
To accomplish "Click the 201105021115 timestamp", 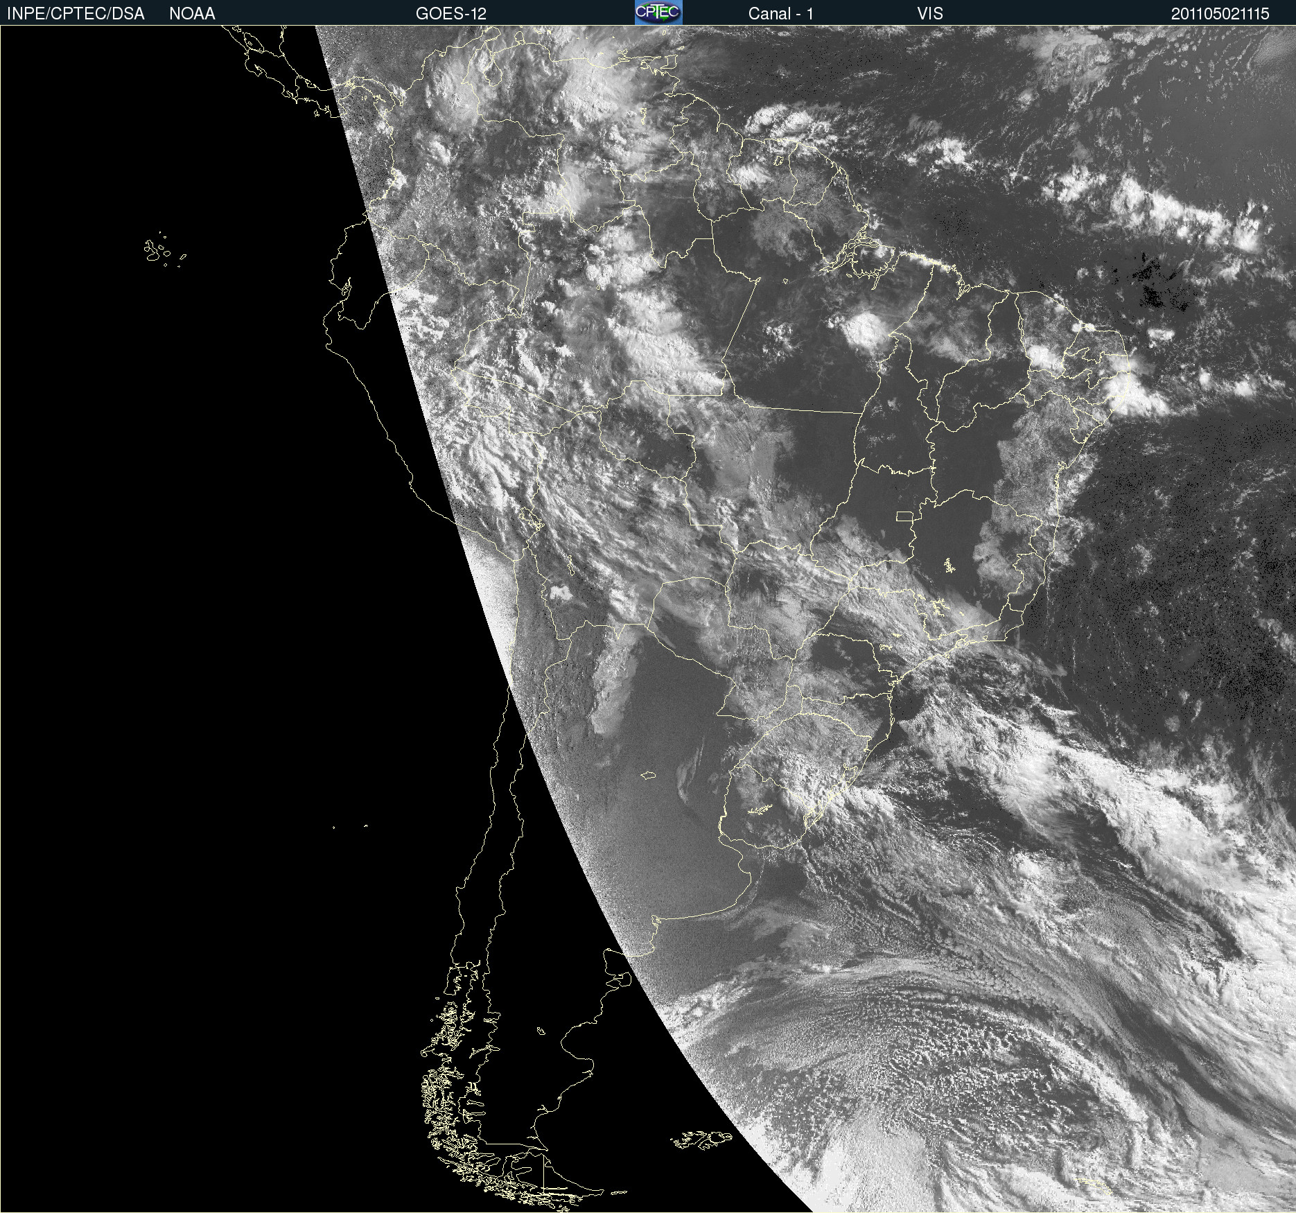I will point(1220,14).
